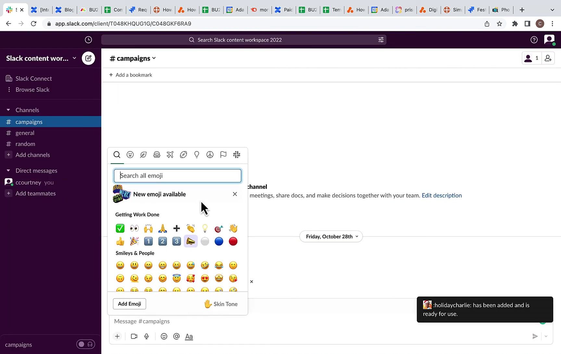561x354 pixels.
Task: Open schedule send options arrow
Action: point(546,336)
